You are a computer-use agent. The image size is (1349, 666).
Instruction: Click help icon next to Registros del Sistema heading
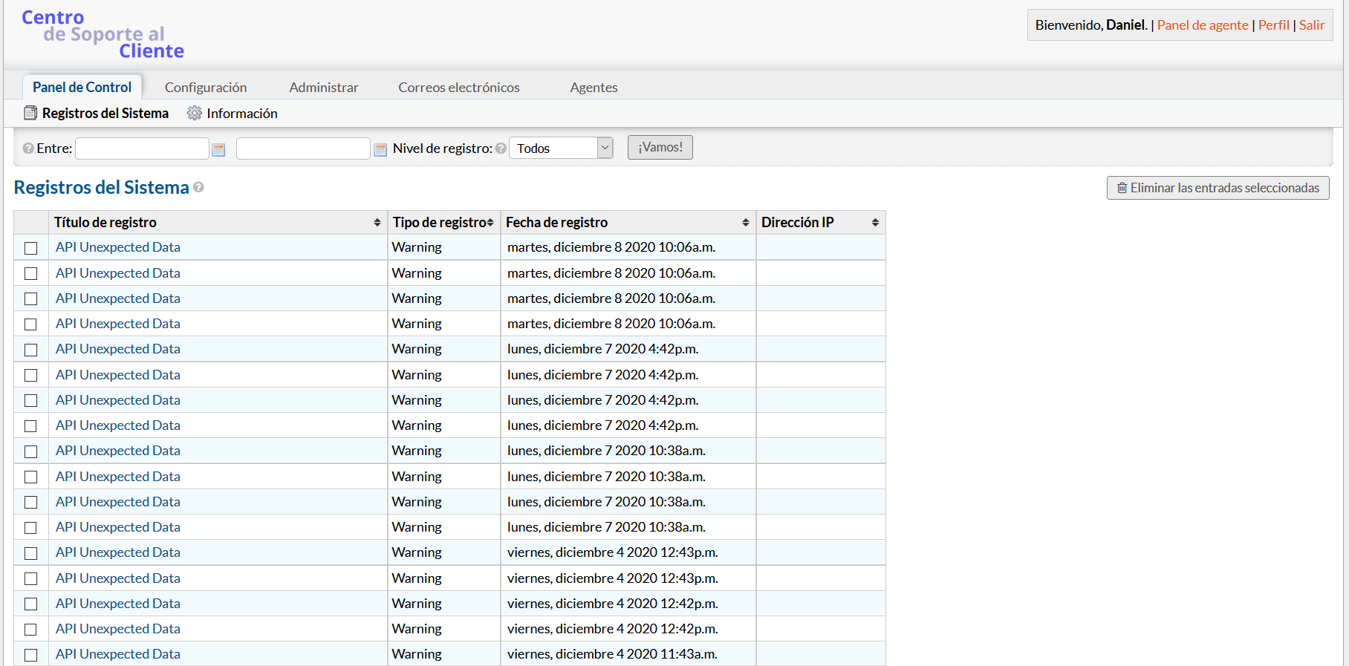click(x=198, y=188)
